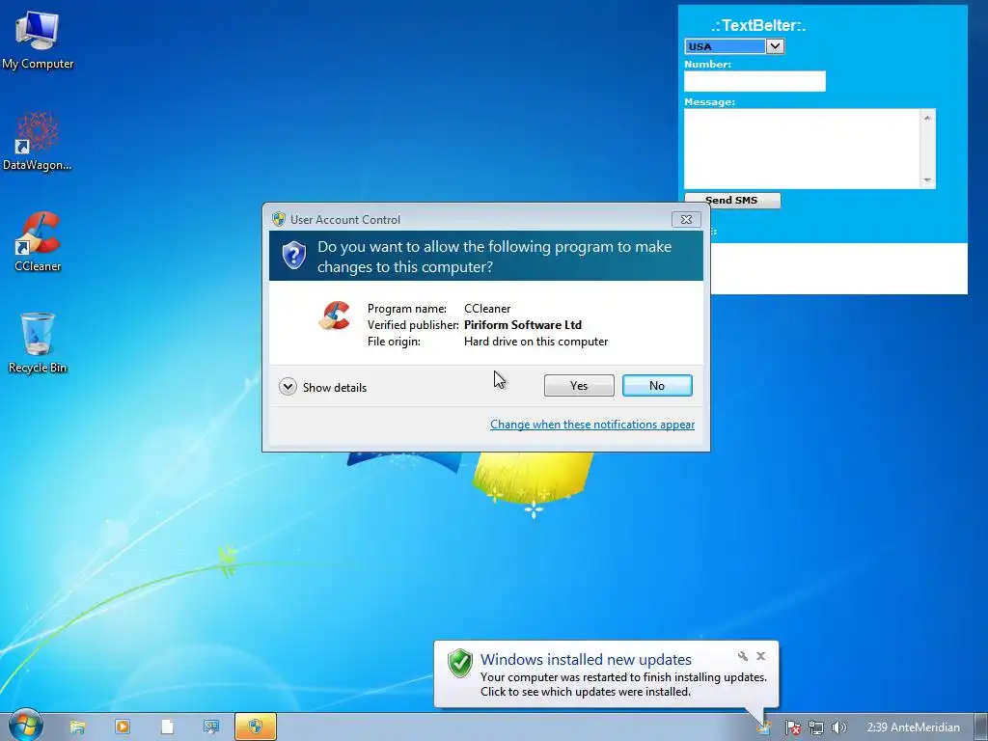Open balloon notification options wrench
Viewport: 988px width, 741px height.
coord(743,656)
